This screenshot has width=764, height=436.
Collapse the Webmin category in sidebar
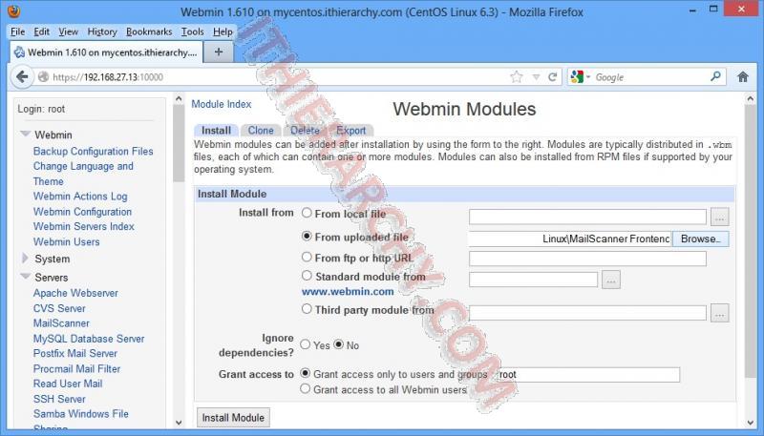(26, 134)
